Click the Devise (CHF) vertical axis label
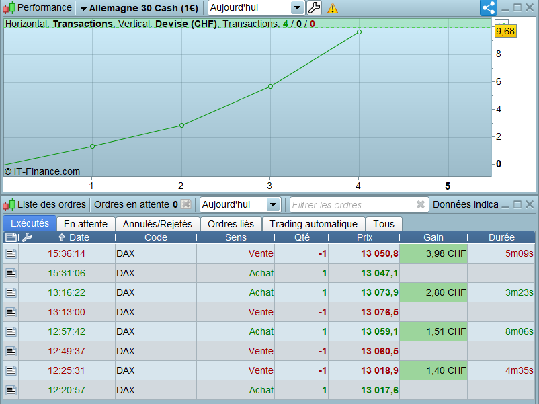Image resolution: width=539 pixels, height=404 pixels. tap(186, 24)
